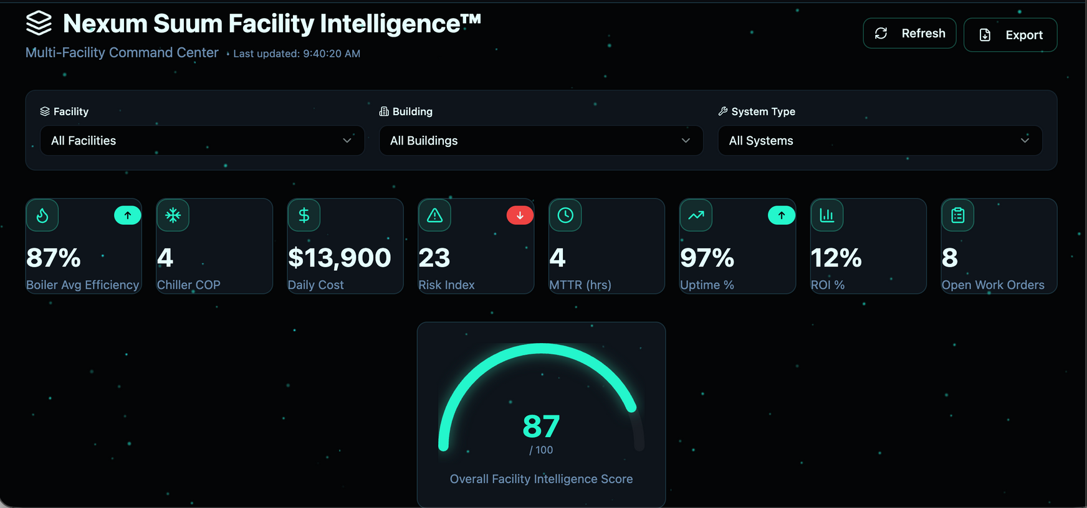
Task: Click the Export button
Action: point(1010,35)
